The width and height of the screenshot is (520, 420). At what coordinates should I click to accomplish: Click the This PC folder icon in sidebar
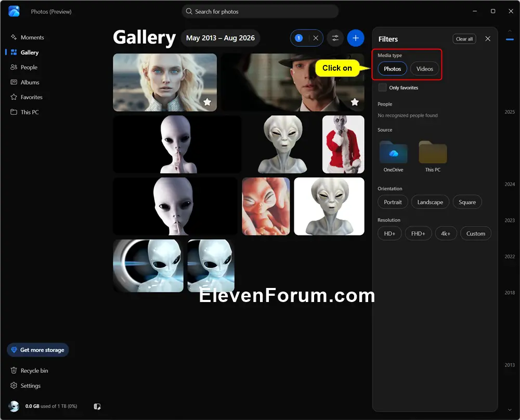[14, 112]
